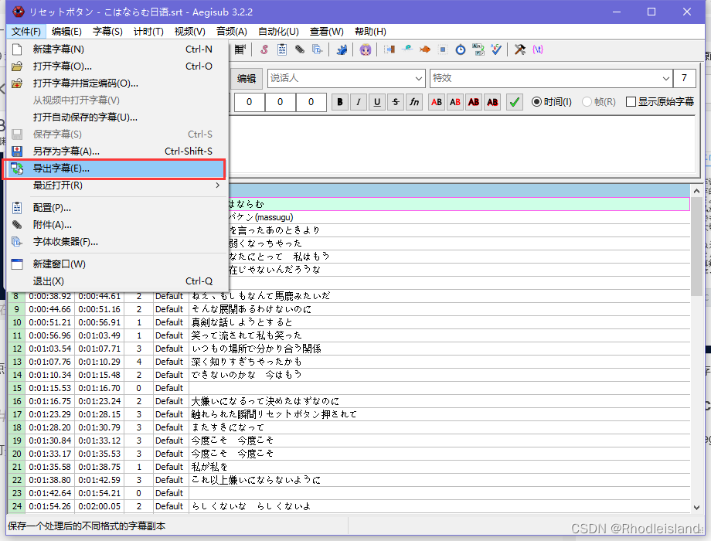This screenshot has height=541, width=711.
Task: Choose 打开字幕(O)... menu entry
Action: (116, 66)
